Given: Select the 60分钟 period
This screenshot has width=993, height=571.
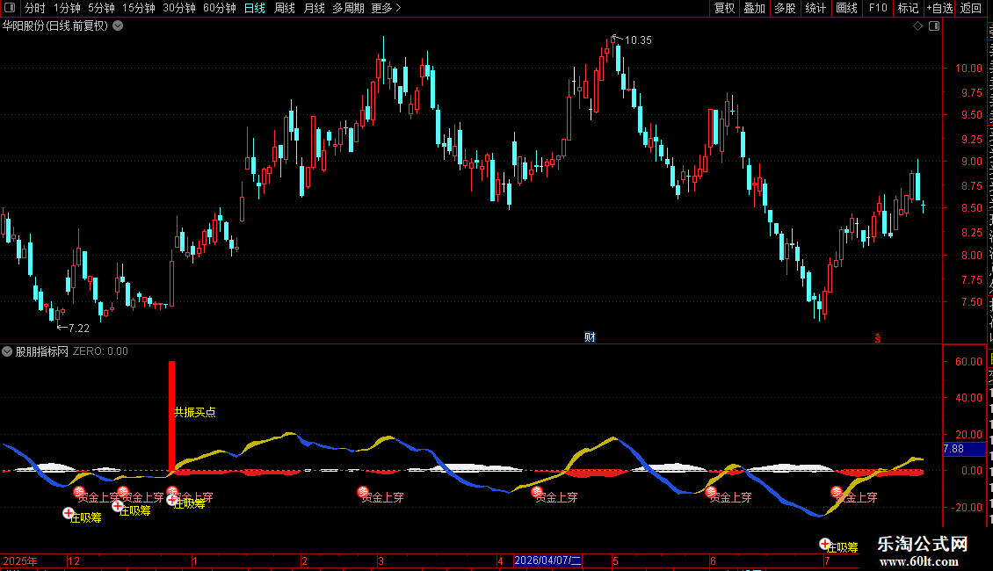Looking at the screenshot, I should pyautogui.click(x=219, y=8).
